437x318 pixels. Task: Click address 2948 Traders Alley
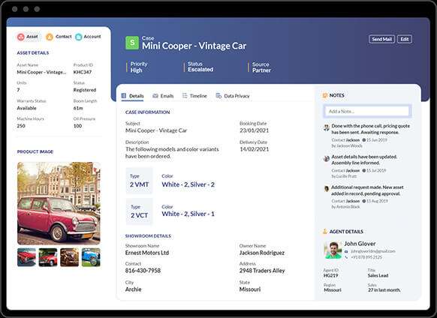point(262,271)
